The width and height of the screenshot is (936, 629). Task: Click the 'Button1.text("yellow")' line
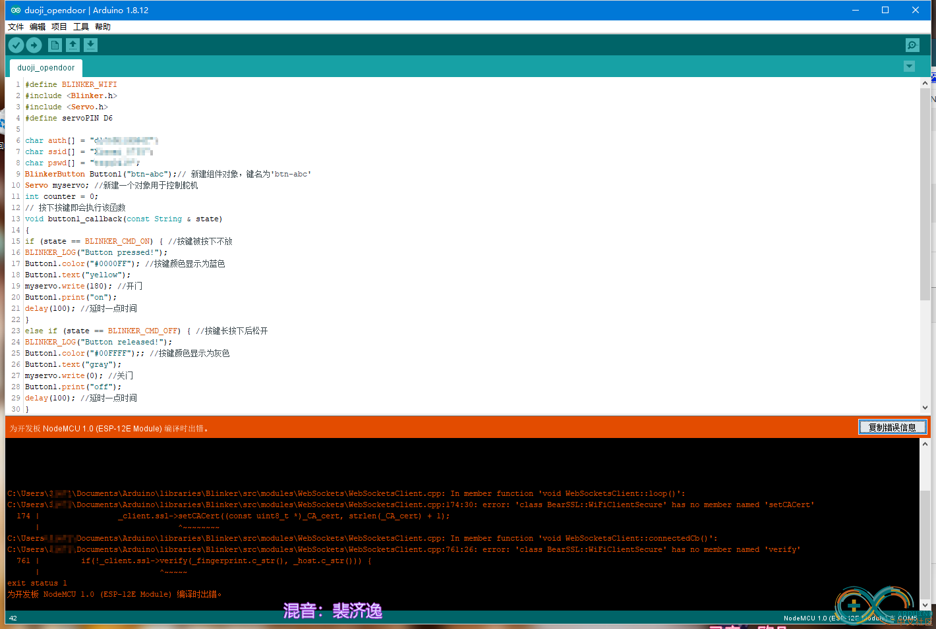pyautogui.click(x=78, y=275)
